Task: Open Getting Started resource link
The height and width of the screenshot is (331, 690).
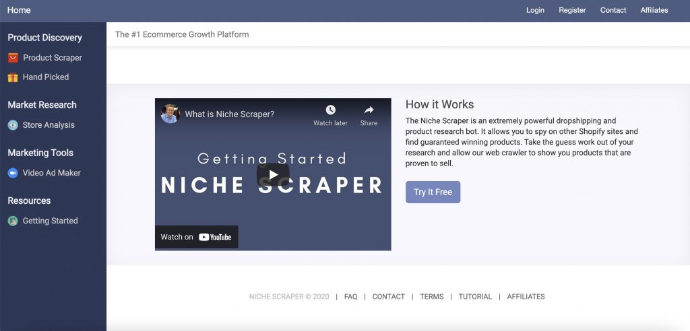Action: [x=50, y=221]
